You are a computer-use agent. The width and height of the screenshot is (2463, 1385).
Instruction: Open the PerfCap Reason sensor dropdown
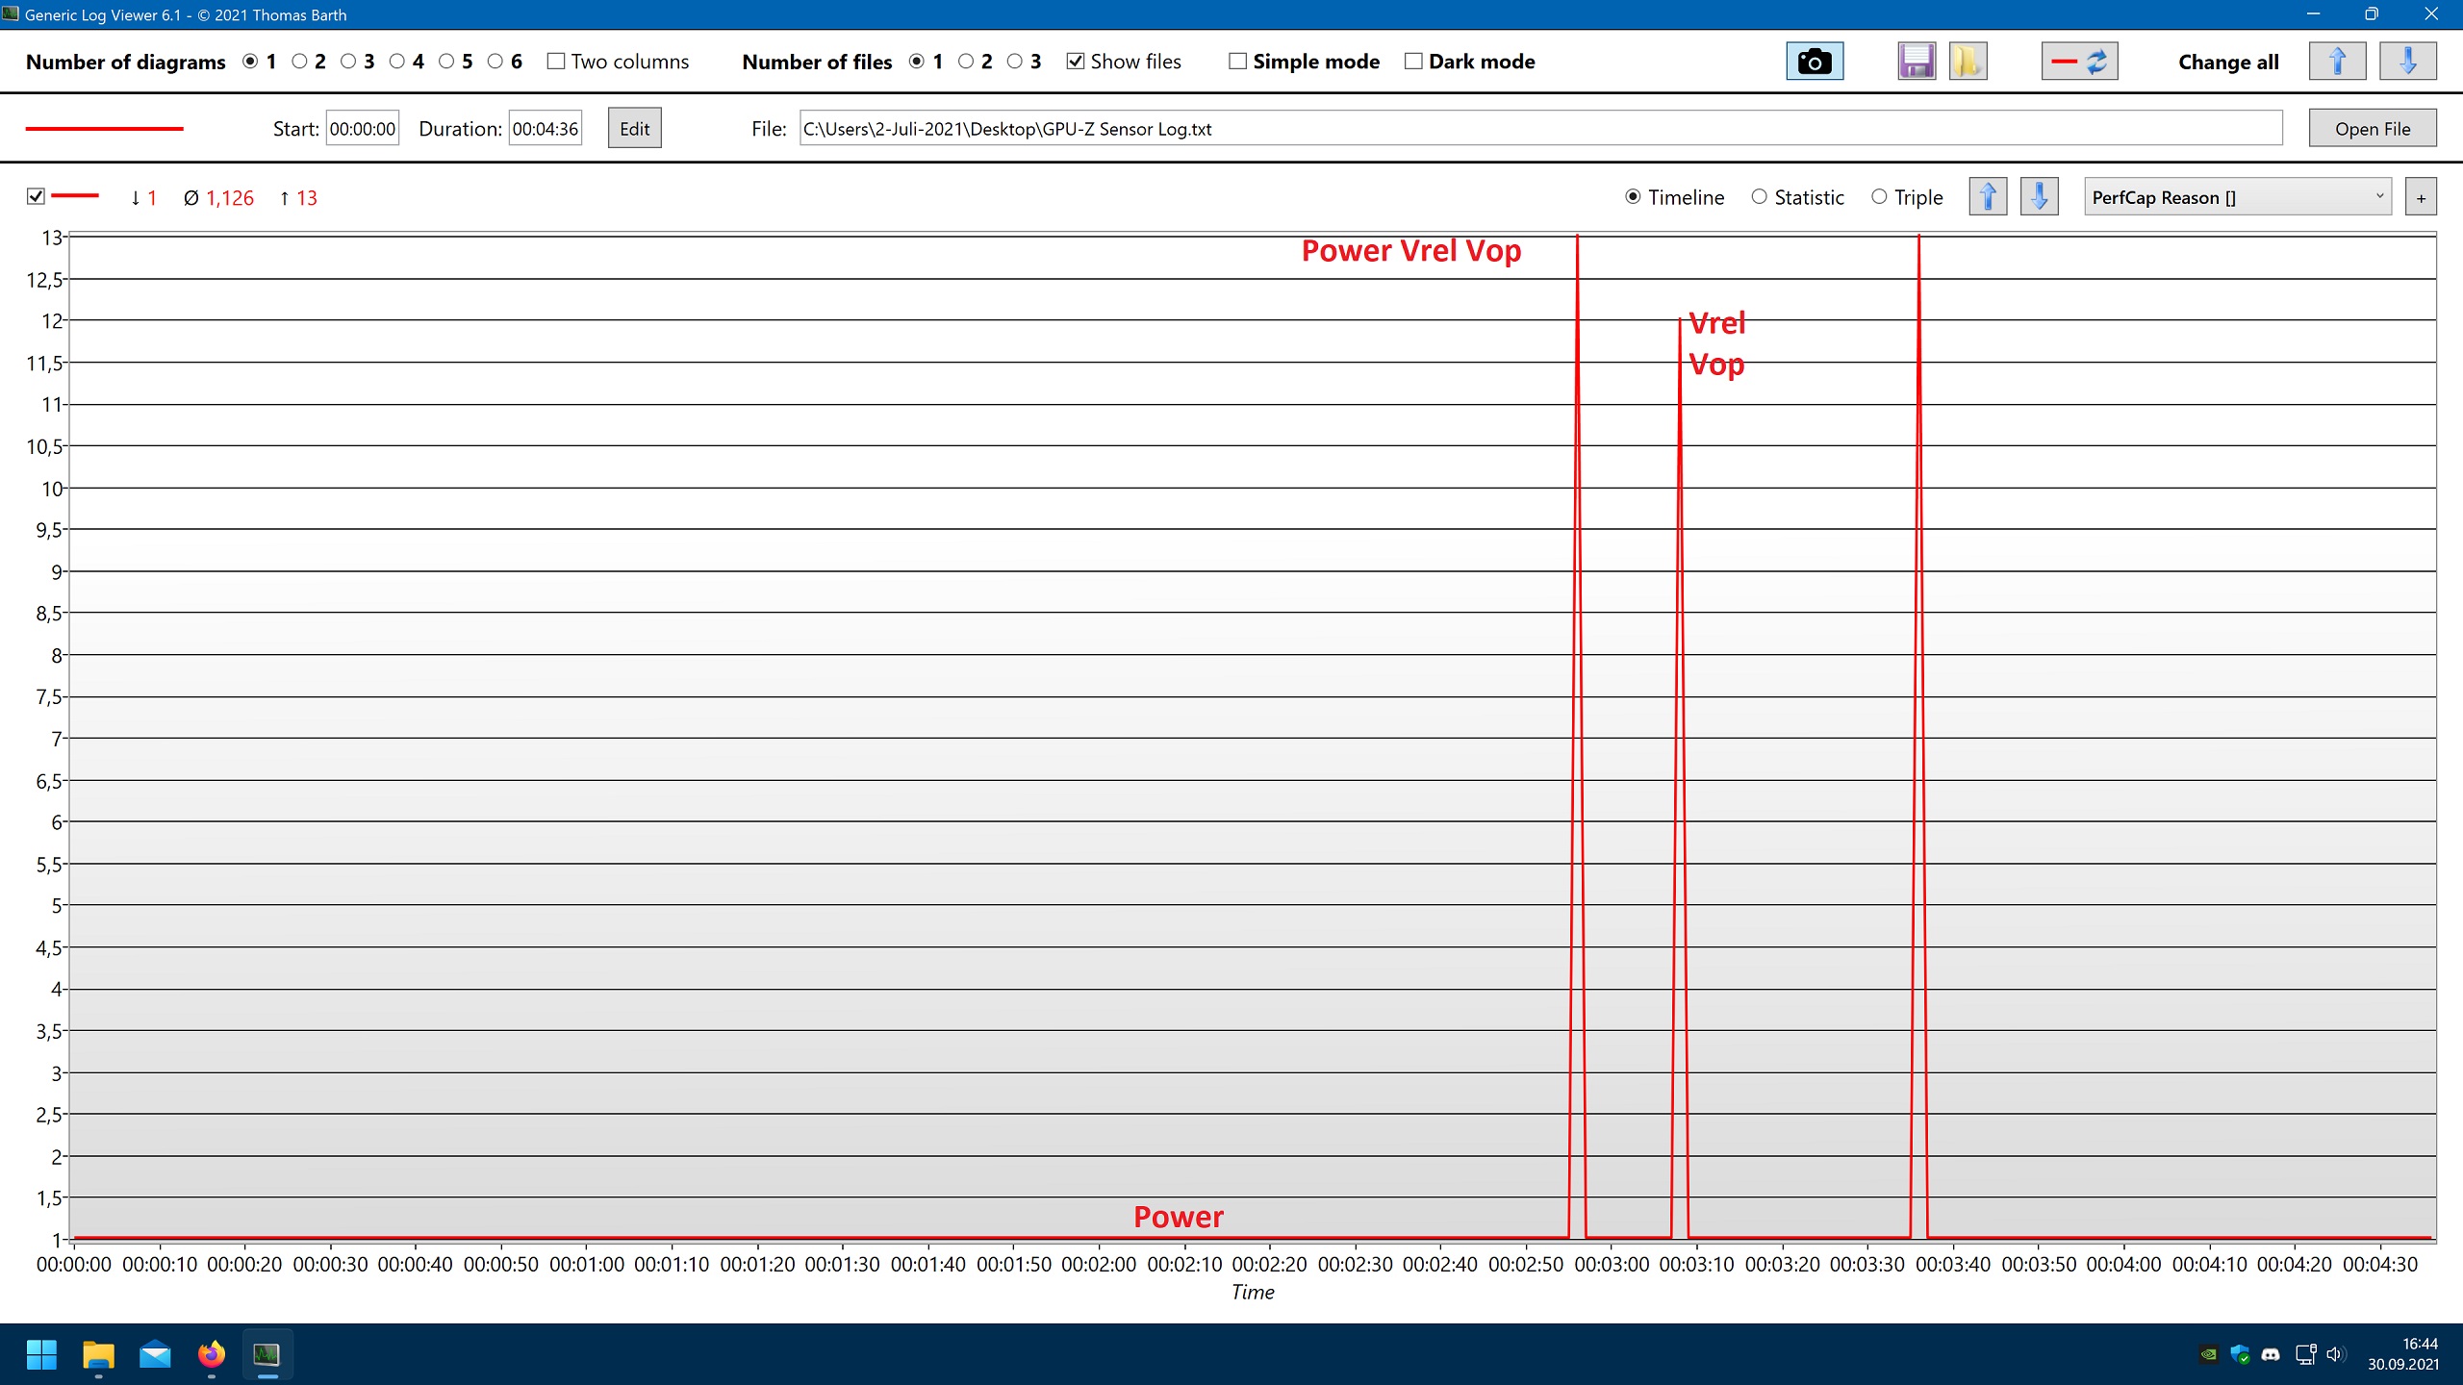[x=2238, y=197]
